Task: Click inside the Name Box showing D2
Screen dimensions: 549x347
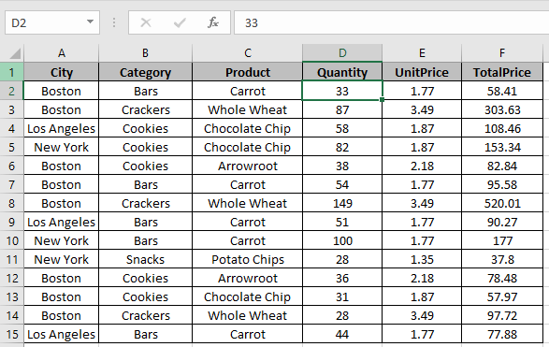Action: (46, 22)
